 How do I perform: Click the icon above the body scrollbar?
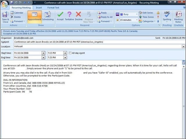pyautogui.click(x=184, y=63)
